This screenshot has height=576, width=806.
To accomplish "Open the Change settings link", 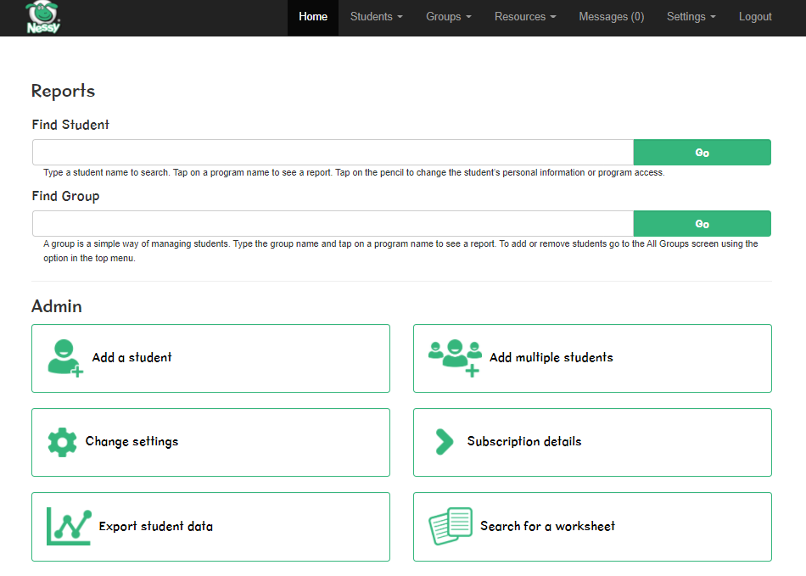I will [210, 443].
